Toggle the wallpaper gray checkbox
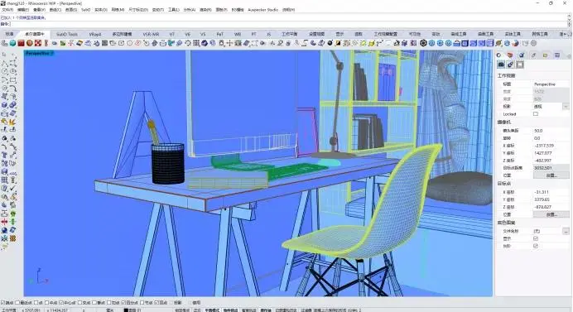Viewport: 573px width, 312px height. pyautogui.click(x=536, y=247)
